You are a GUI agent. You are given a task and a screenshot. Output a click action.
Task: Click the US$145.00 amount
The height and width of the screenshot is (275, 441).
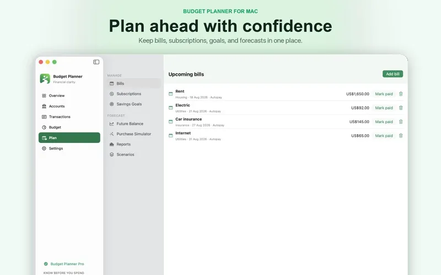pyautogui.click(x=359, y=122)
